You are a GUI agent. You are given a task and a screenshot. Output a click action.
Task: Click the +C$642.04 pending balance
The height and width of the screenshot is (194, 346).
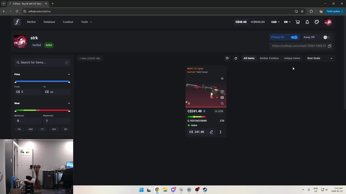click(x=257, y=22)
